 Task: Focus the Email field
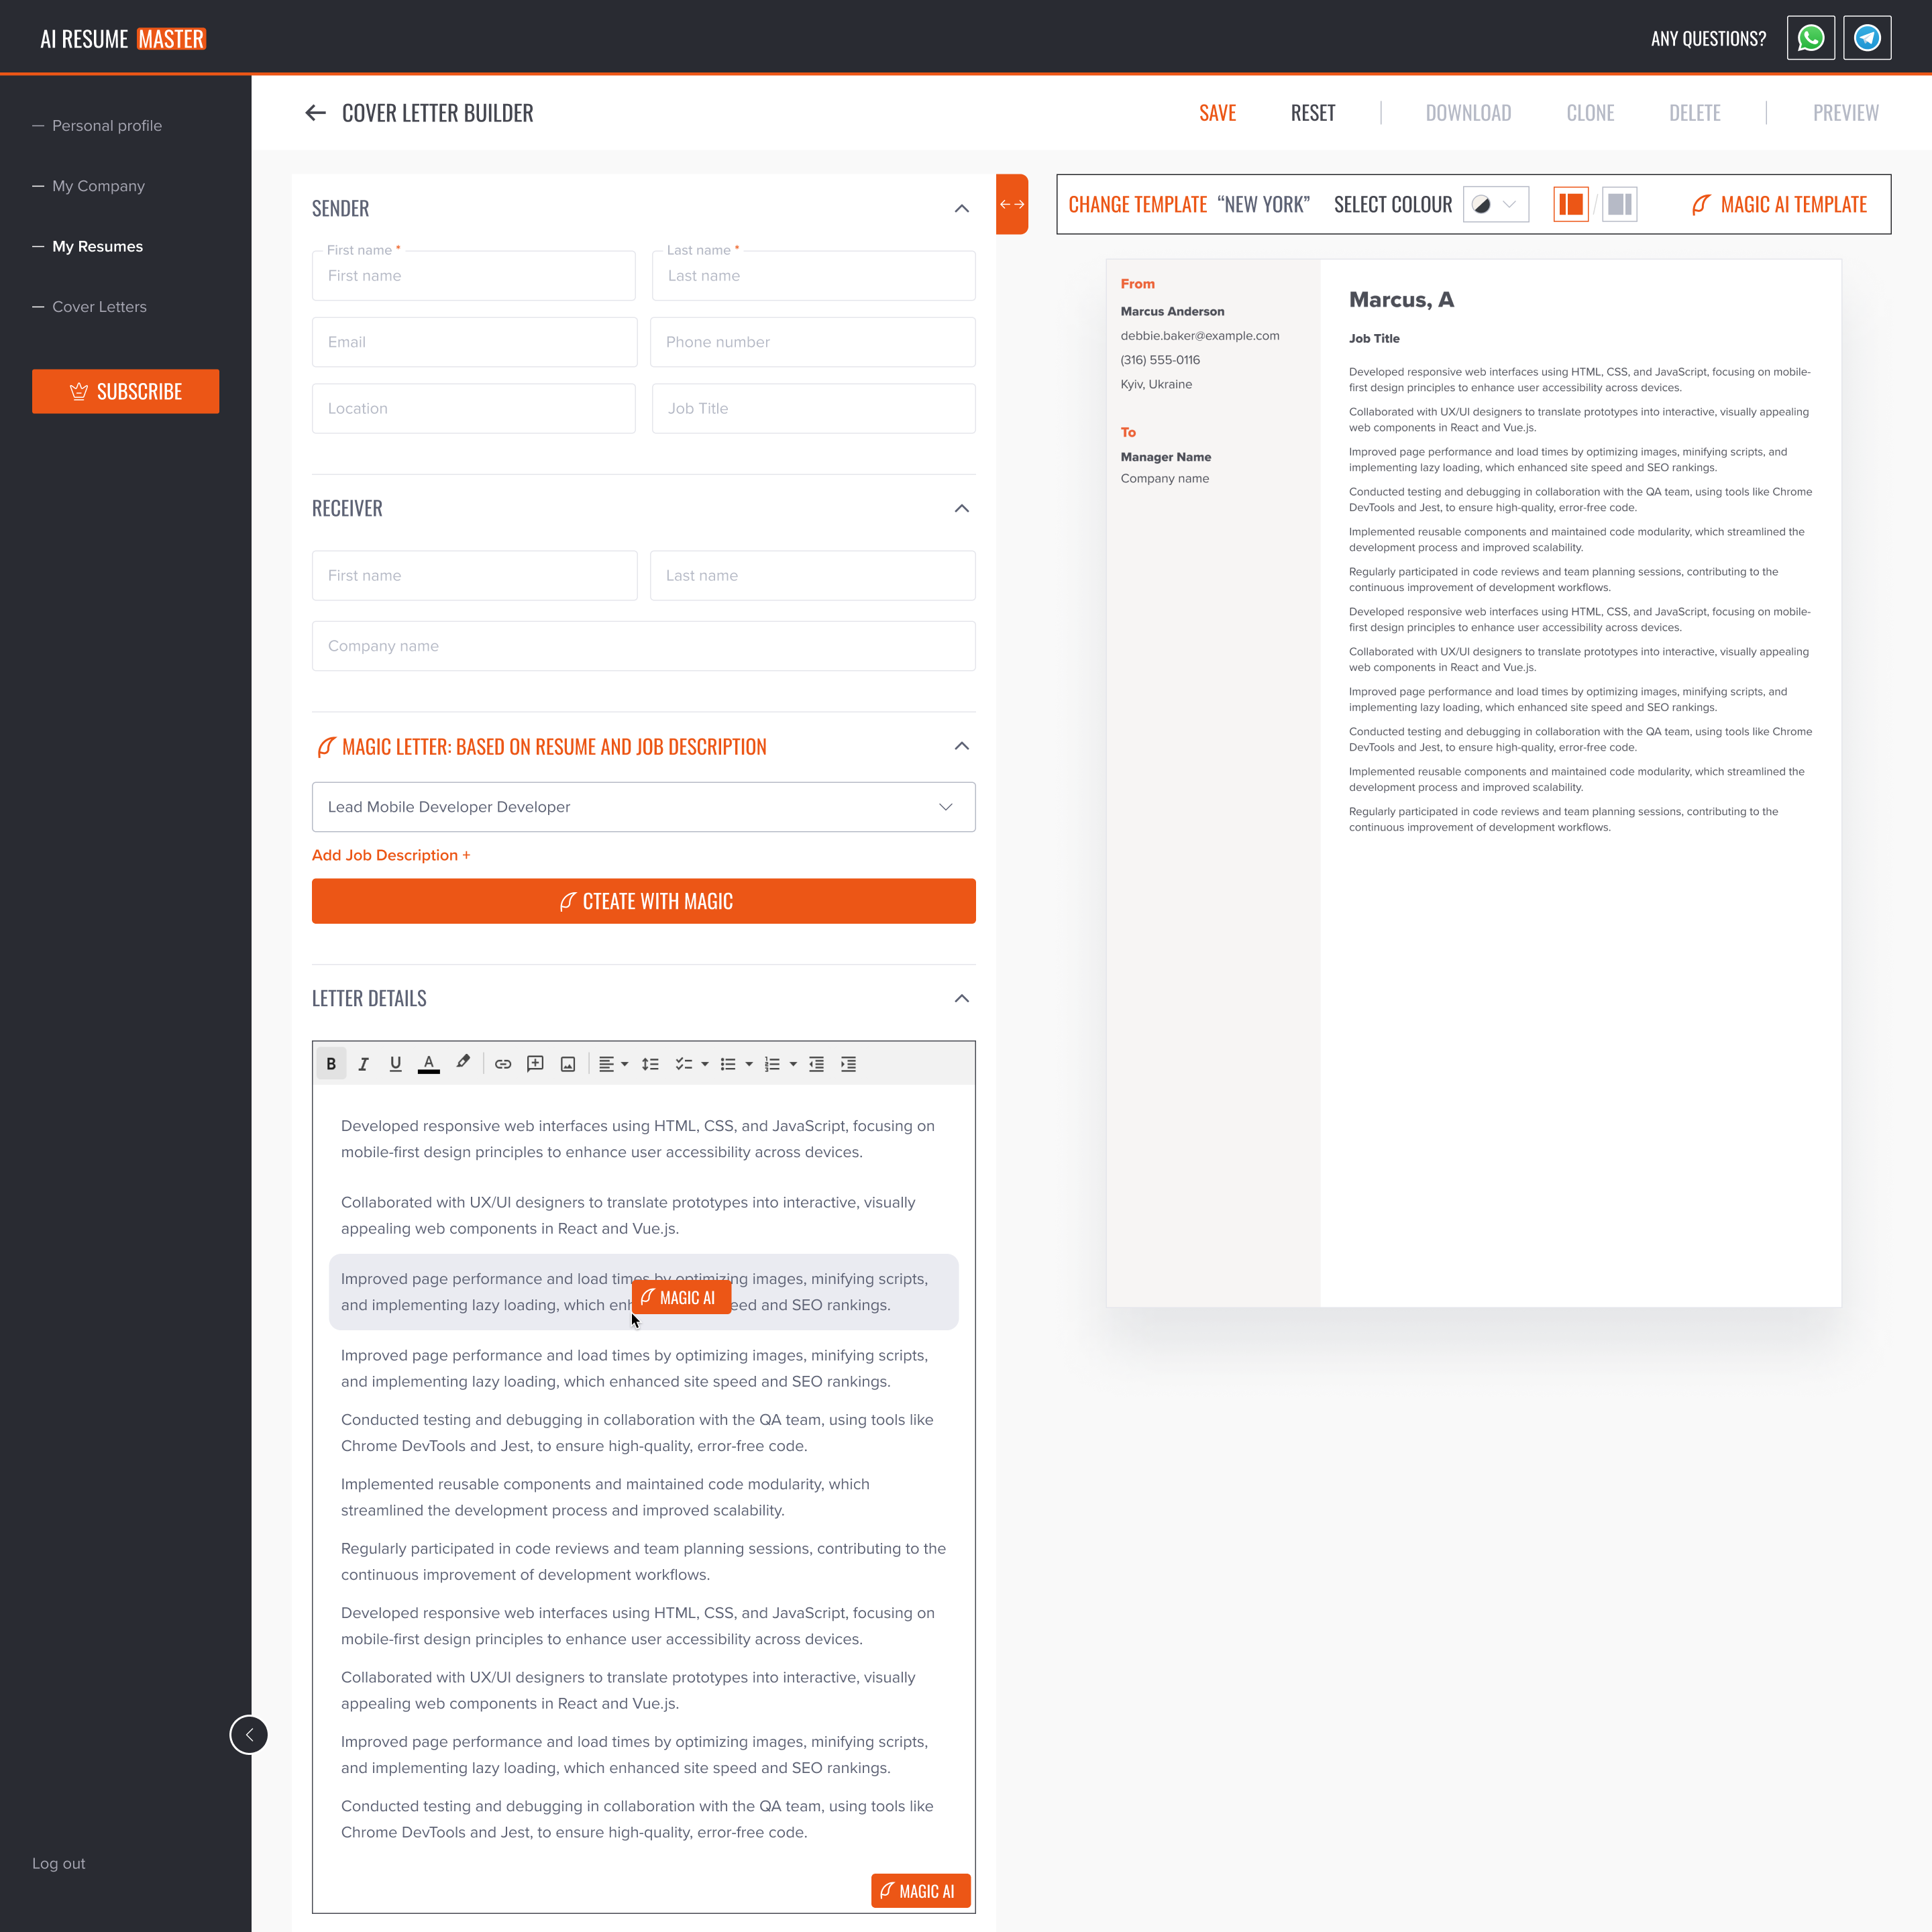pos(475,342)
